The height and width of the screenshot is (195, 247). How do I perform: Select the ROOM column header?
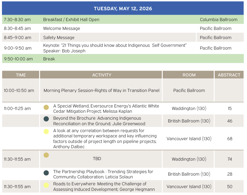click(x=189, y=75)
